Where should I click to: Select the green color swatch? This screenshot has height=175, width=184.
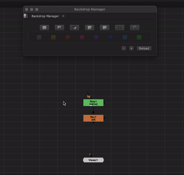(x=139, y=37)
